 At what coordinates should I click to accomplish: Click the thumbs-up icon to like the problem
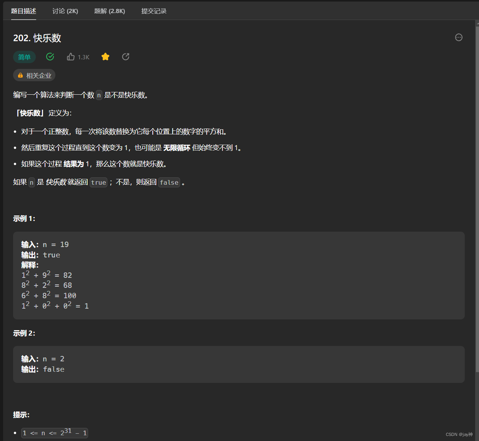71,57
